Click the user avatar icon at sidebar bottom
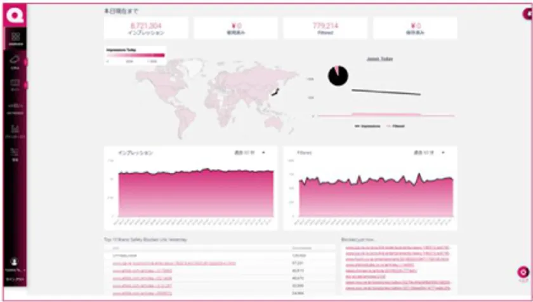533x302 pixels. (14, 261)
